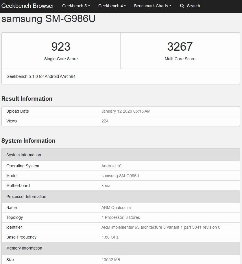The width and height of the screenshot is (242, 264).
Task: Select the 3267 multi-core score value
Action: (x=180, y=47)
